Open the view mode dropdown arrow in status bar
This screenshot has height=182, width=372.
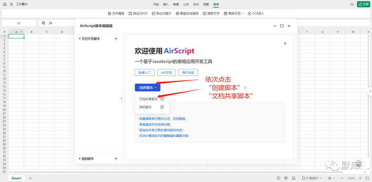[x=334, y=178]
